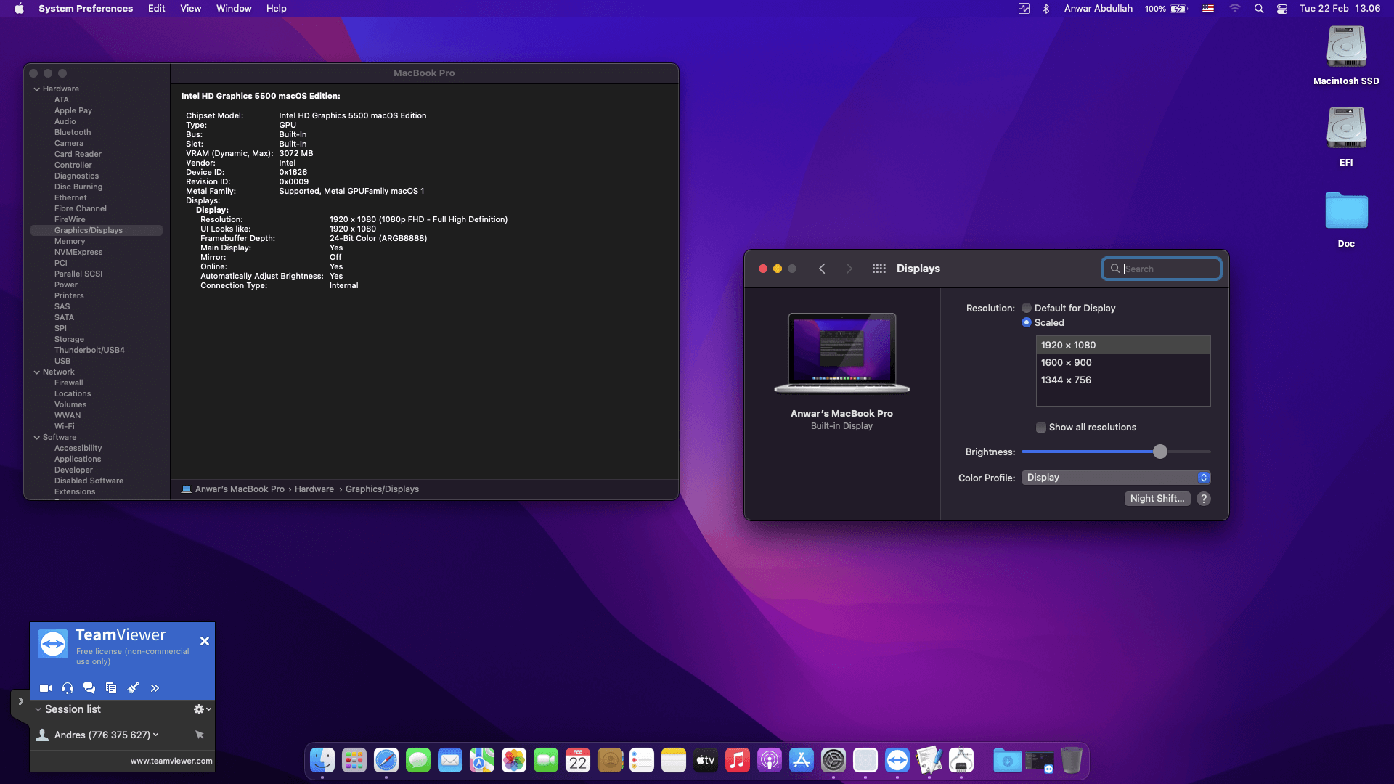Open Control Center in menu bar

coord(1283,9)
